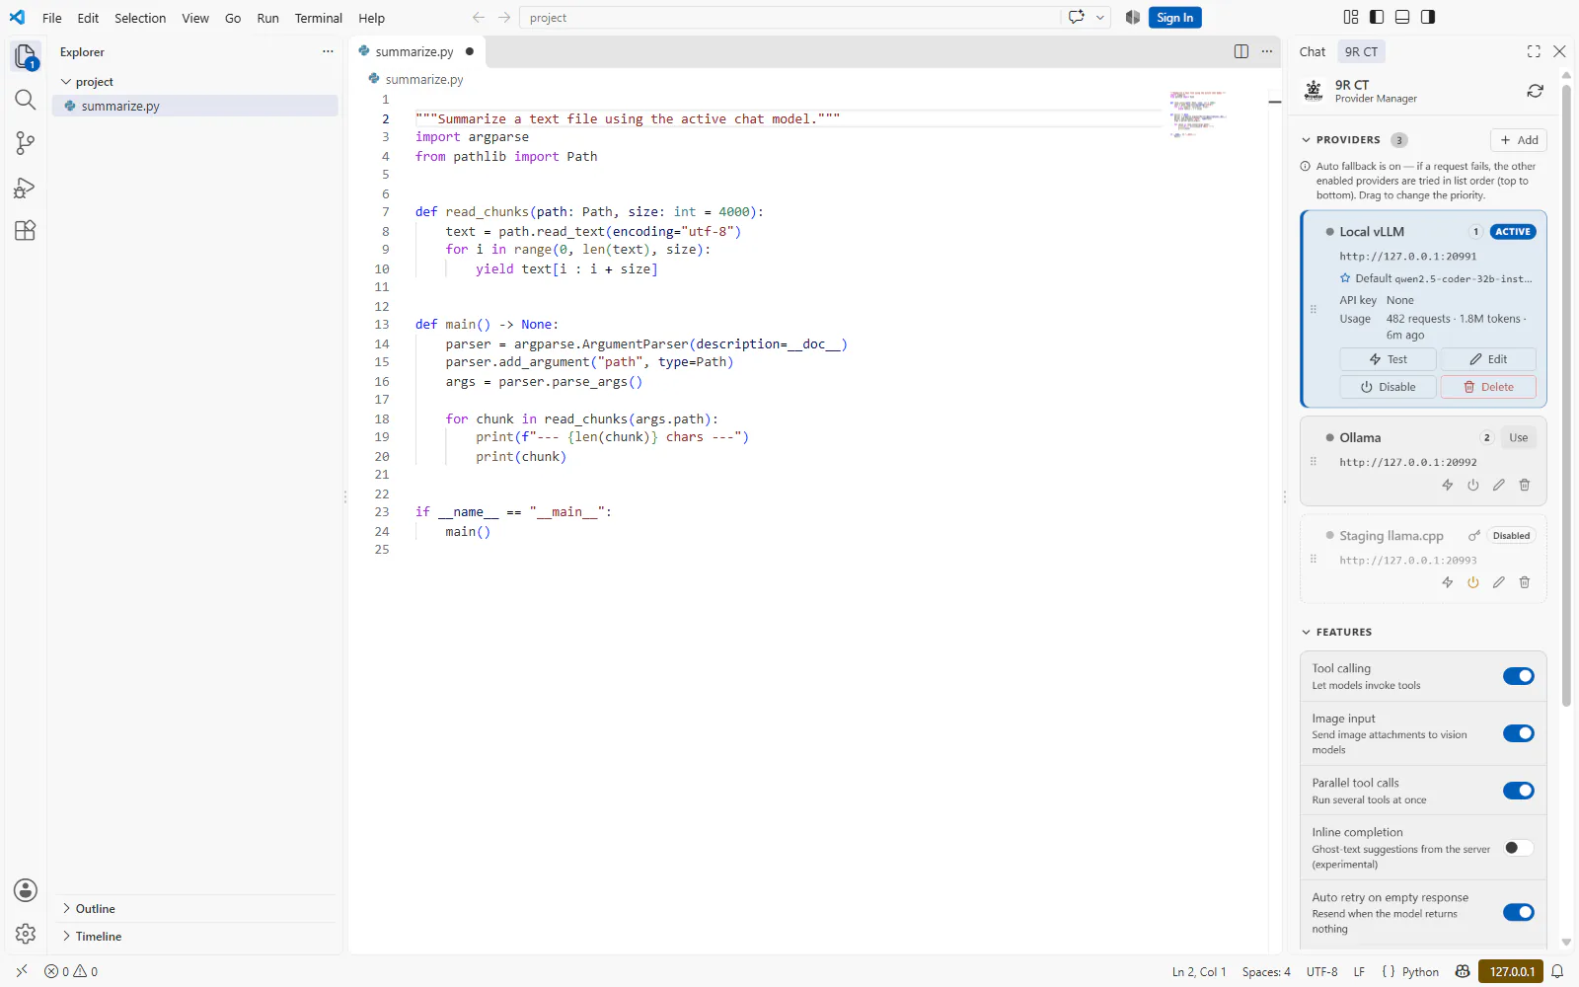The width and height of the screenshot is (1579, 987).
Task: Maximize the Chat panel
Action: point(1534,51)
